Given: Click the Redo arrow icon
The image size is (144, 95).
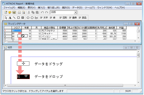Looking at the screenshot, I should tap(47, 12).
